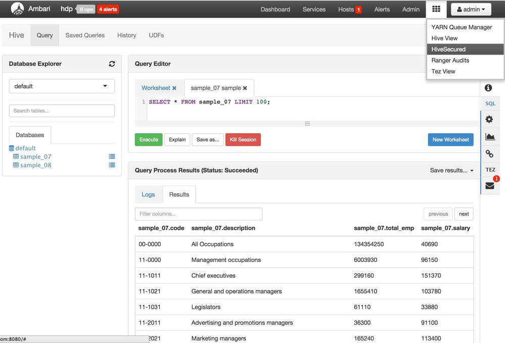The width and height of the screenshot is (505, 343).
Task: Open the Alerts nav link
Action: point(382,10)
